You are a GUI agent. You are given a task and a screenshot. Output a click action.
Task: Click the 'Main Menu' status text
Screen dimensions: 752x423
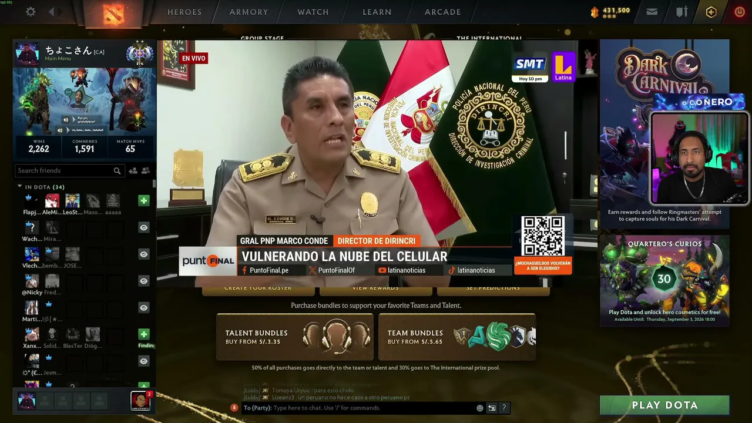point(58,59)
